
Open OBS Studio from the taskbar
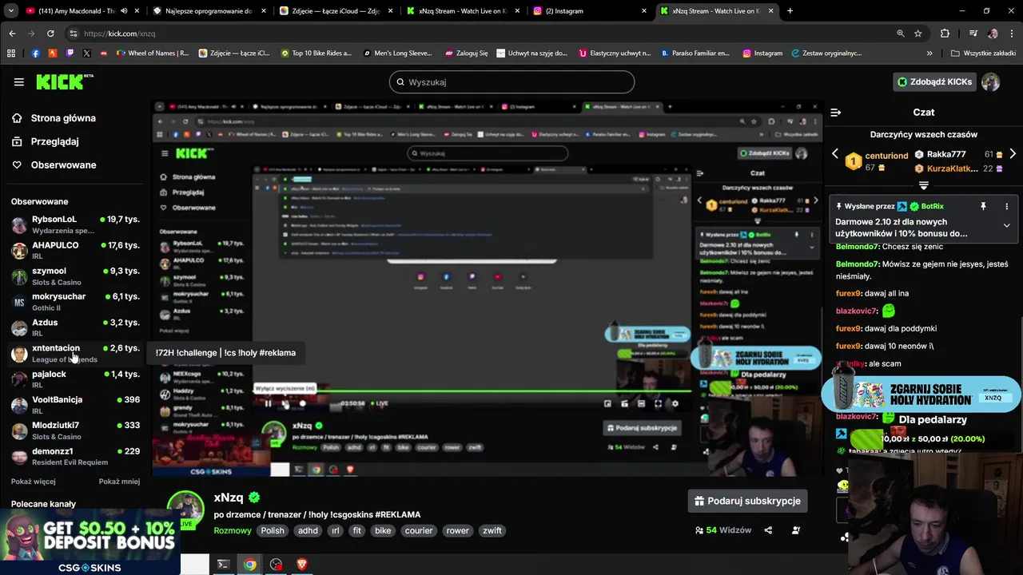(276, 565)
